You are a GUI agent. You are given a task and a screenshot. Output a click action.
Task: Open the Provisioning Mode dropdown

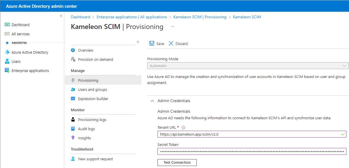tap(248, 66)
